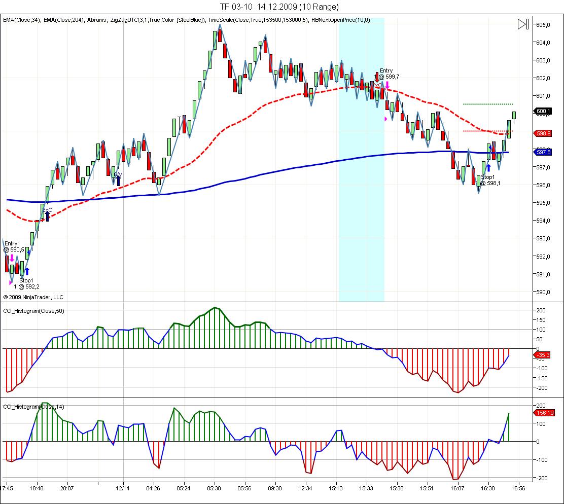Click the Stop1 1 @ 592,2 annotation
Viewport: 564px width, 504px height.
[26, 283]
